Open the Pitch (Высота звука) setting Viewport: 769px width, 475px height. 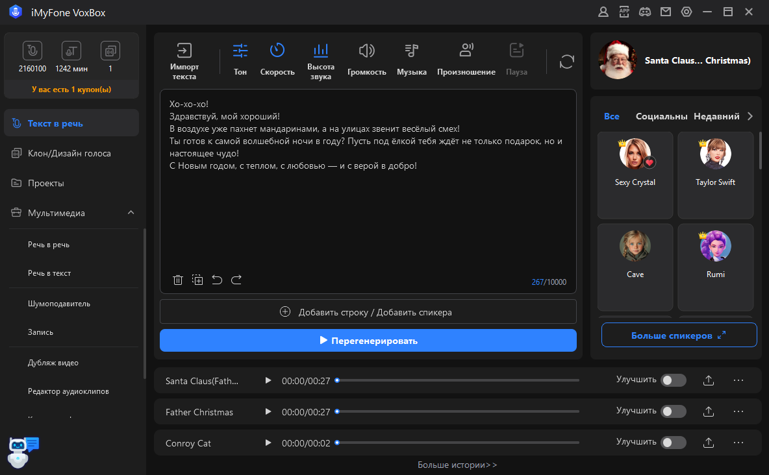pos(320,61)
